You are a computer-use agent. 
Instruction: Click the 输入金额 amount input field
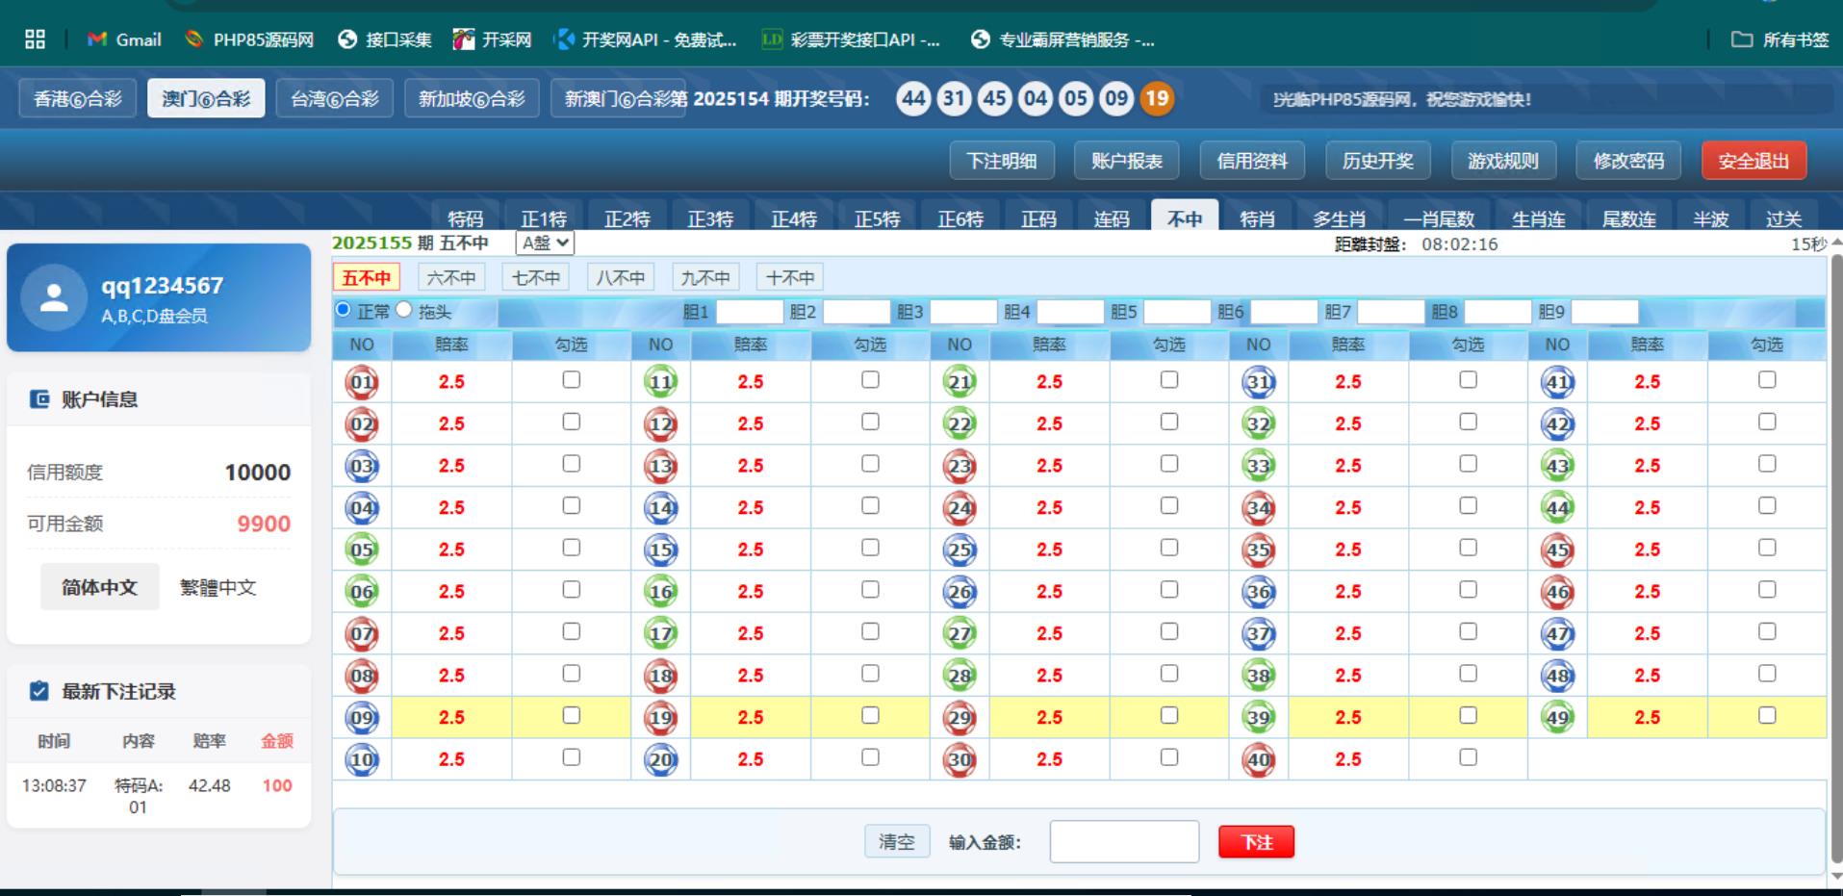tap(1123, 842)
